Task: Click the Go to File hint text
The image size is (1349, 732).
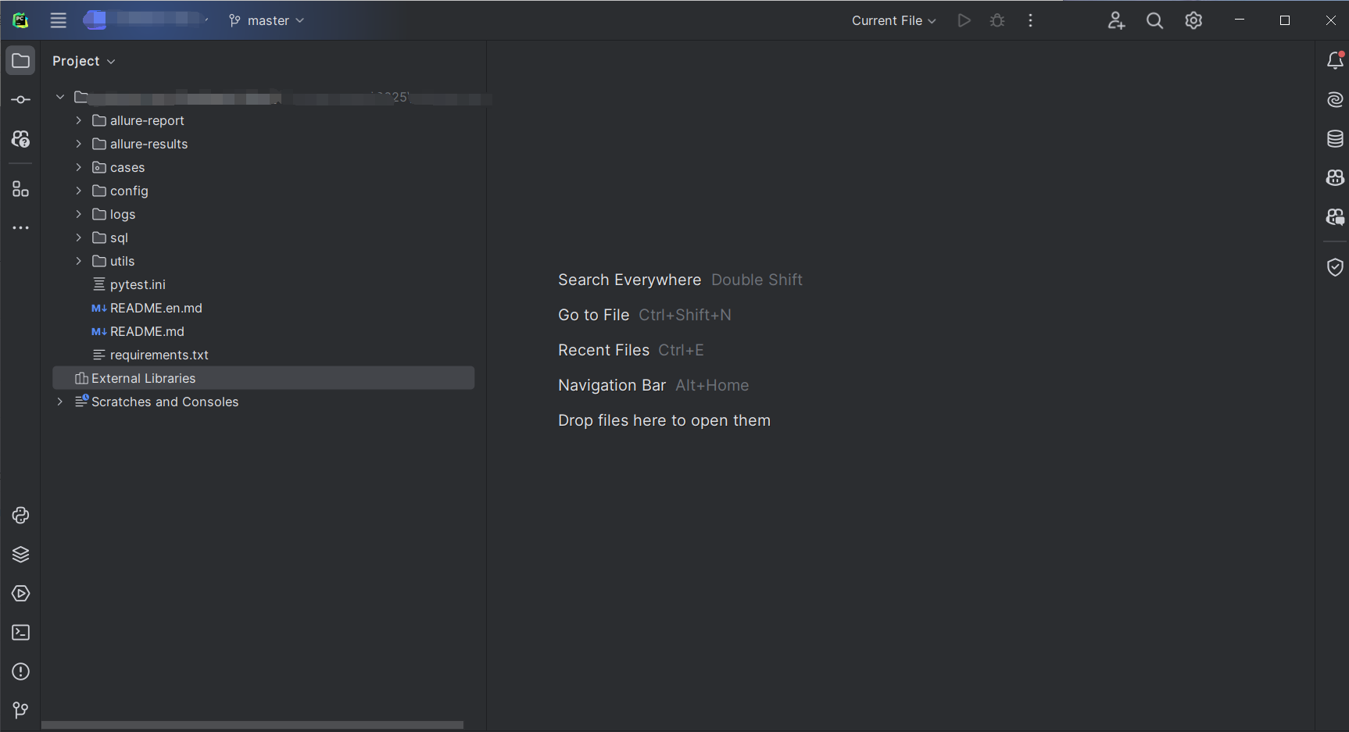Action: point(593,315)
